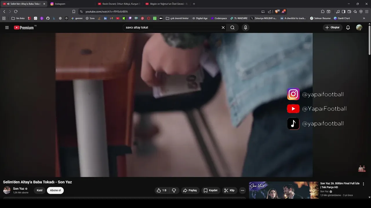This screenshot has width=371, height=208.
Task: Run search with the magnifier button
Action: tap(232, 27)
